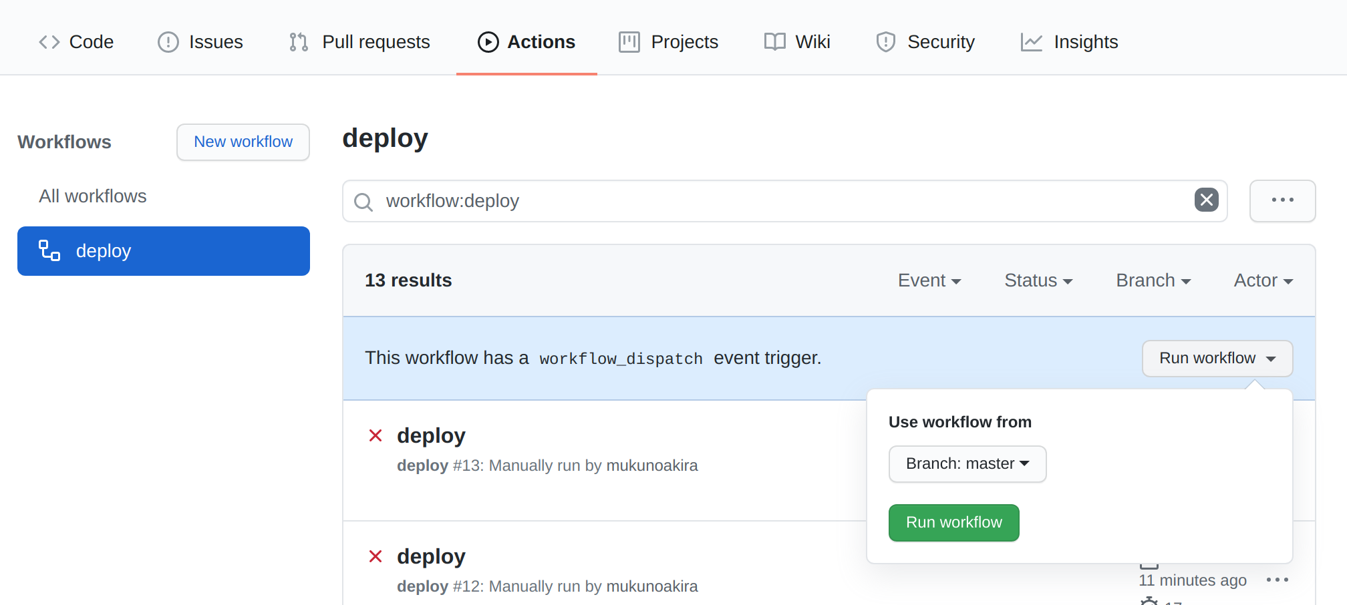Expand the Event filter dropdown
Viewport: 1347px width, 605px height.
(x=929, y=280)
